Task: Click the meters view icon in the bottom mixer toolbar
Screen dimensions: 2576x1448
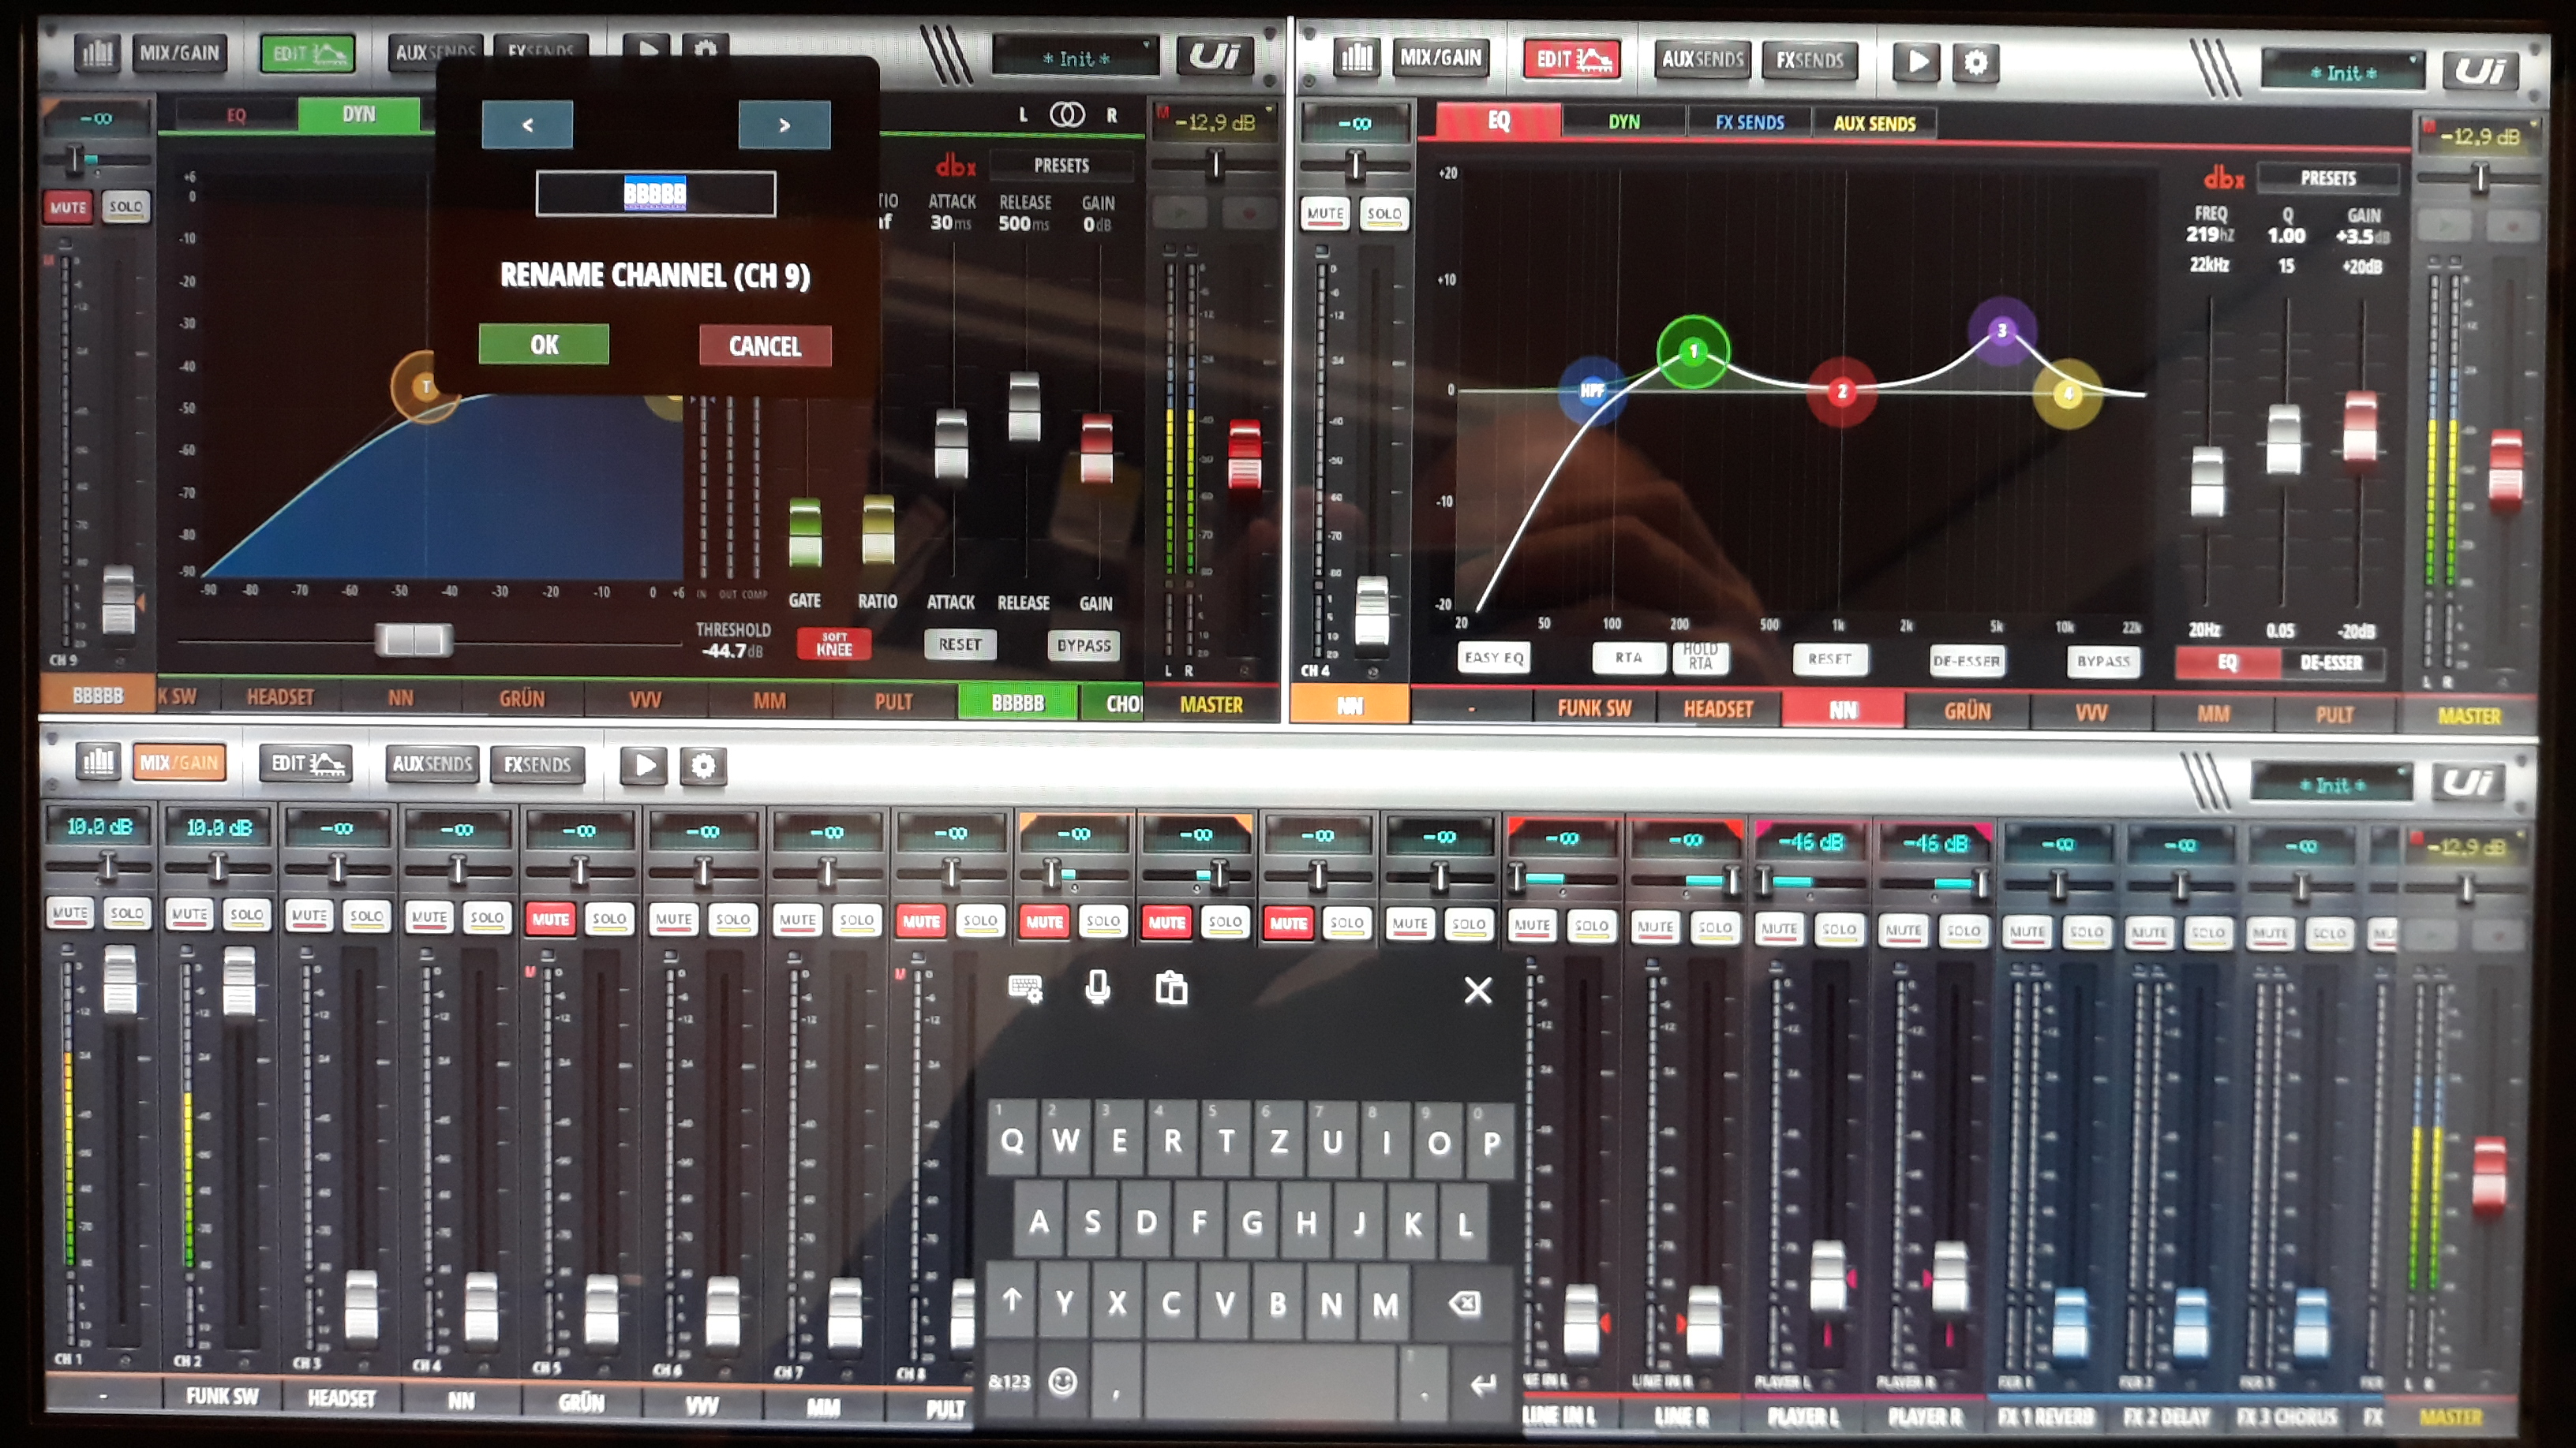Action: coord(98,762)
